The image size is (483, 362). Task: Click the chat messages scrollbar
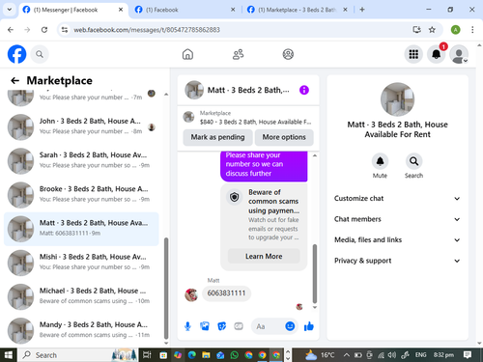point(315,273)
